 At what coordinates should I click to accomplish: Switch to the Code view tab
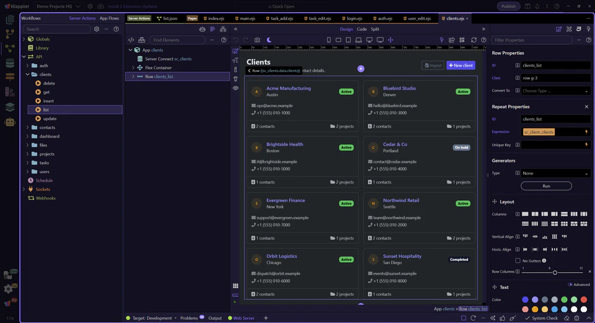[361, 29]
